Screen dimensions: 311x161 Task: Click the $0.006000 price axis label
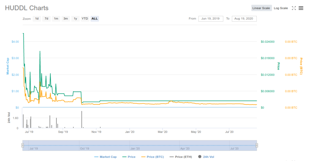(268, 91)
